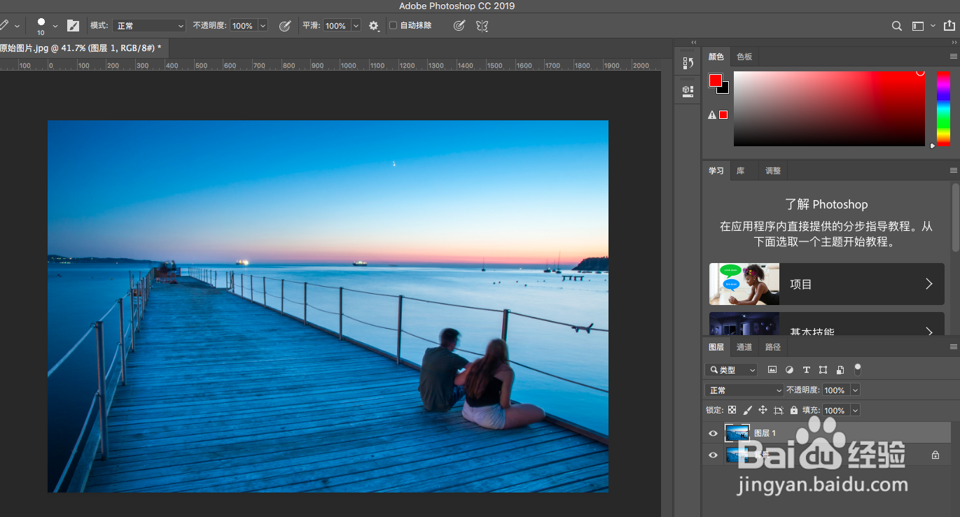Open the options bar 不透明度 slider arrow
Image resolution: width=960 pixels, height=517 pixels.
(263, 26)
